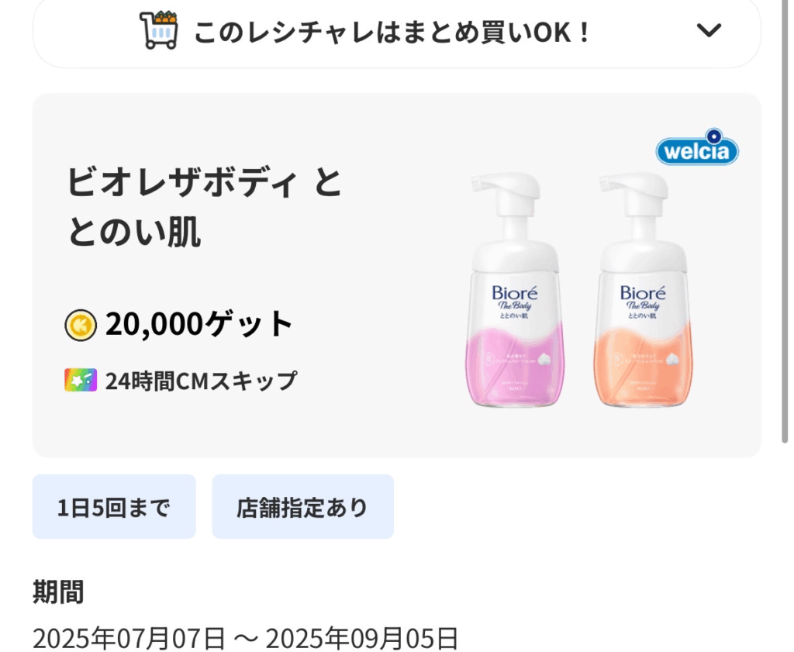Viewport: 794px width, 652px height.
Task: Expand the まとめ買いOK chevron arrow
Action: (709, 30)
